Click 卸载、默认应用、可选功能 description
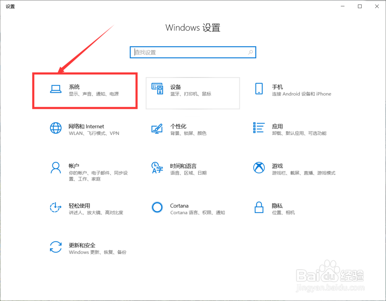Image resolution: width=386 pixels, height=301 pixels. tap(299, 133)
